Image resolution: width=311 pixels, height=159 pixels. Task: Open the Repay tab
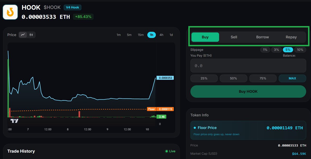coord(291,37)
